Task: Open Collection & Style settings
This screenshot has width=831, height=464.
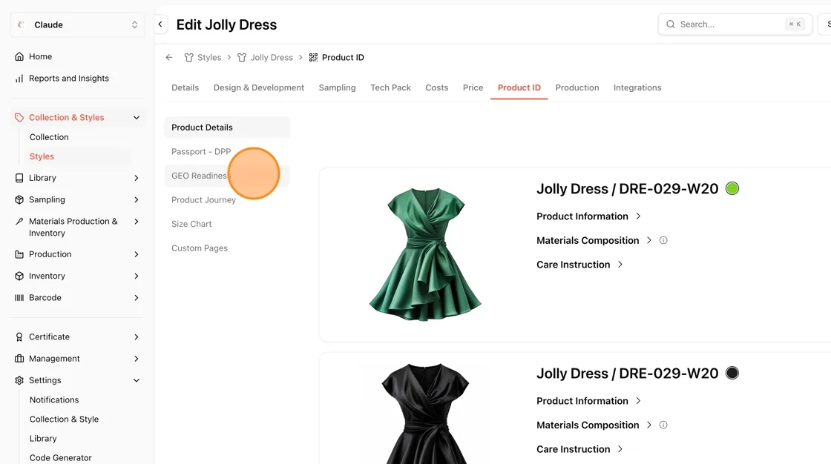Action: [x=64, y=419]
